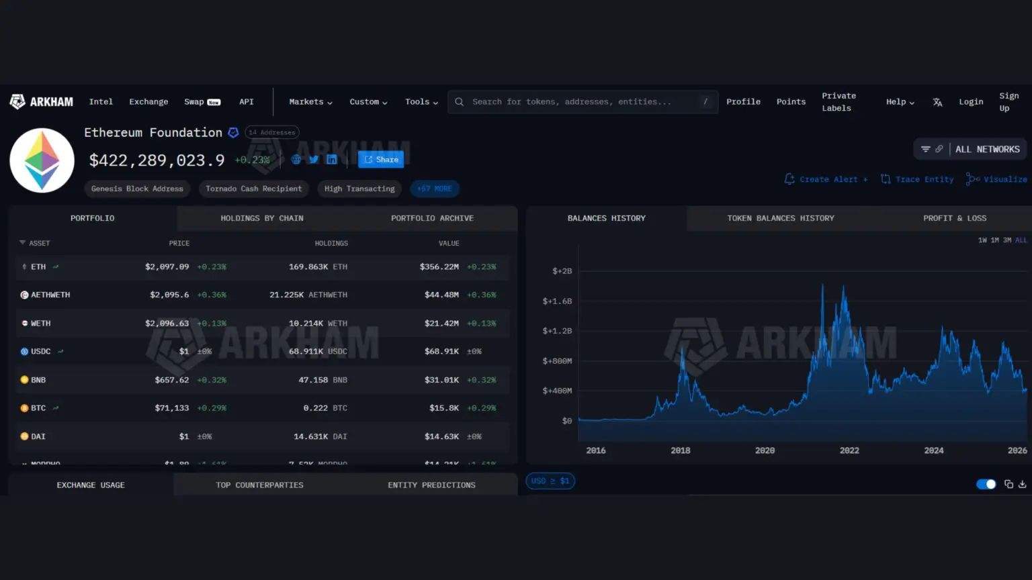Click the networks filter icon
This screenshot has height=580, width=1032.
tap(926, 149)
